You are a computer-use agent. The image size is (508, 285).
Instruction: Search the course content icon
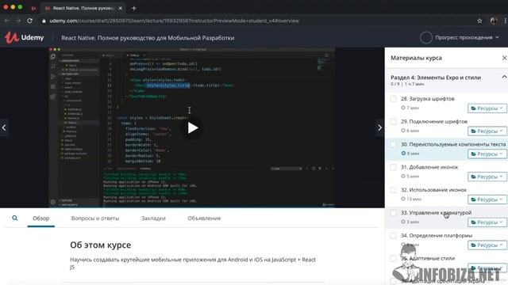point(14,218)
